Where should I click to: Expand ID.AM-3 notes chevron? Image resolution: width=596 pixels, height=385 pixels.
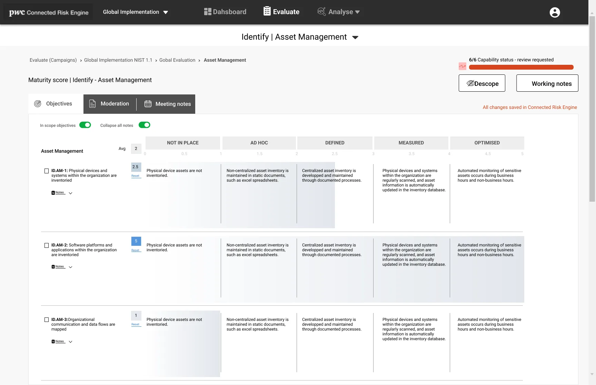click(x=70, y=342)
